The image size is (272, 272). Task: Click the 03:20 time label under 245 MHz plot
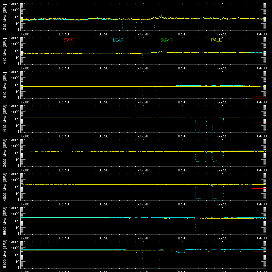[x=104, y=34]
